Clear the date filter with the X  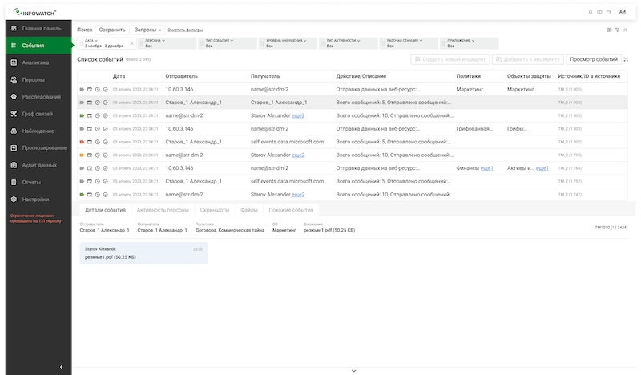131,43
